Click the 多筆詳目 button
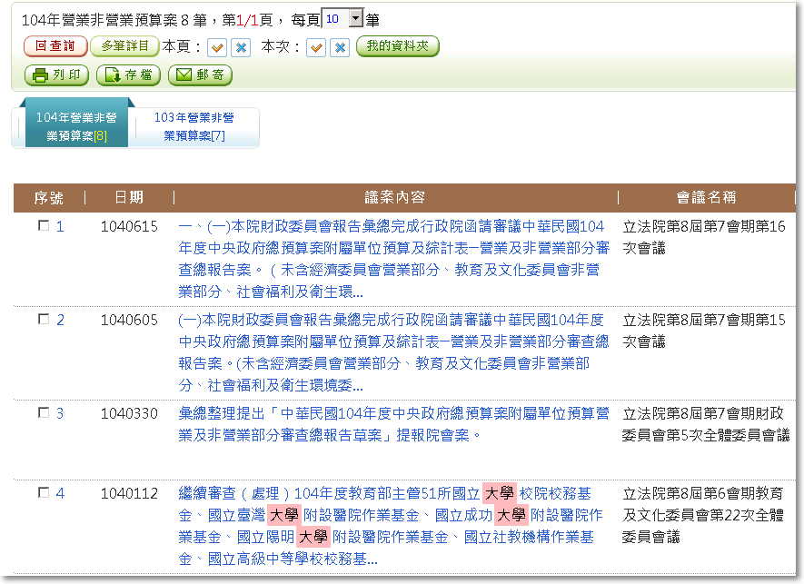This screenshot has width=804, height=584. 124,46
